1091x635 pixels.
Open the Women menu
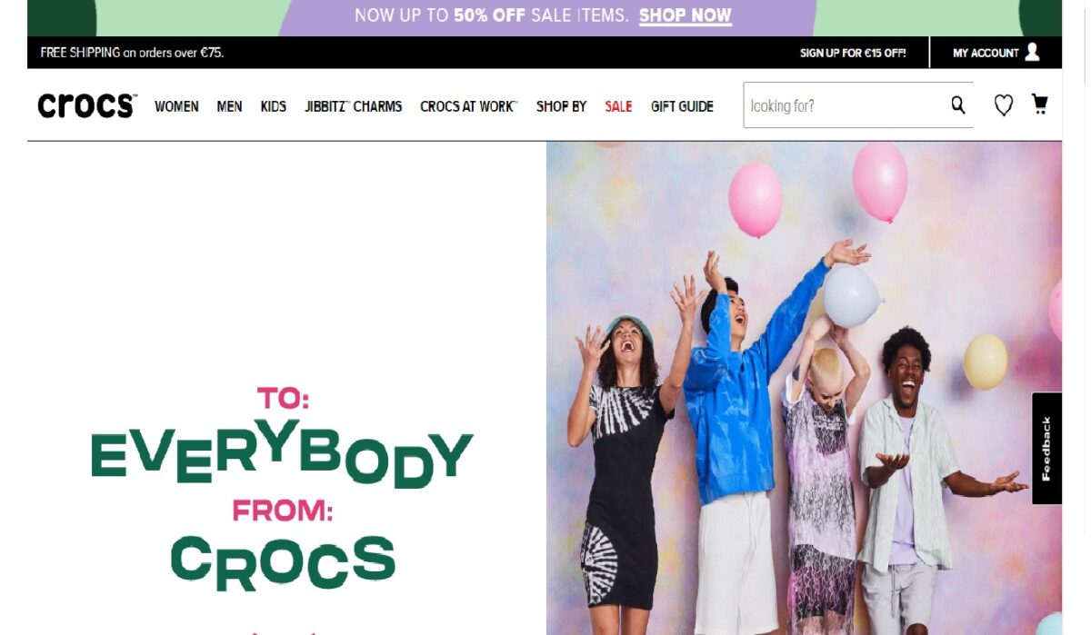pos(176,106)
